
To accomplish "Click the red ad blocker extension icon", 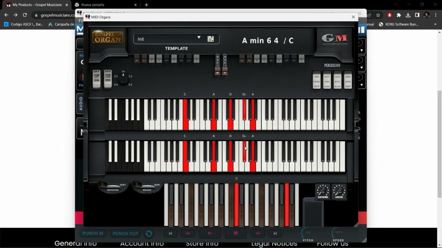I will [390, 15].
